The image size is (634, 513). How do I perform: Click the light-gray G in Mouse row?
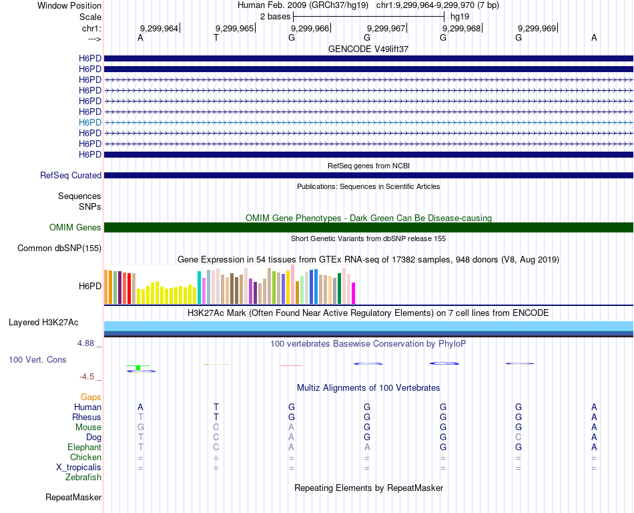point(140,427)
